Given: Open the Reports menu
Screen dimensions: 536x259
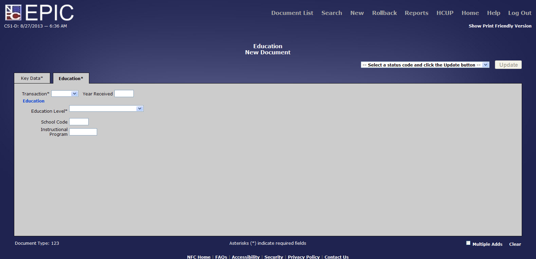Looking at the screenshot, I should click(x=416, y=13).
